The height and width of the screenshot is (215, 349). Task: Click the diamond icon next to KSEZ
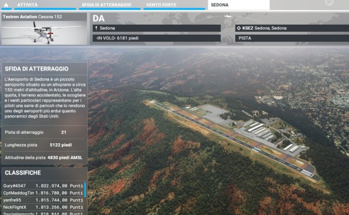(x=239, y=28)
